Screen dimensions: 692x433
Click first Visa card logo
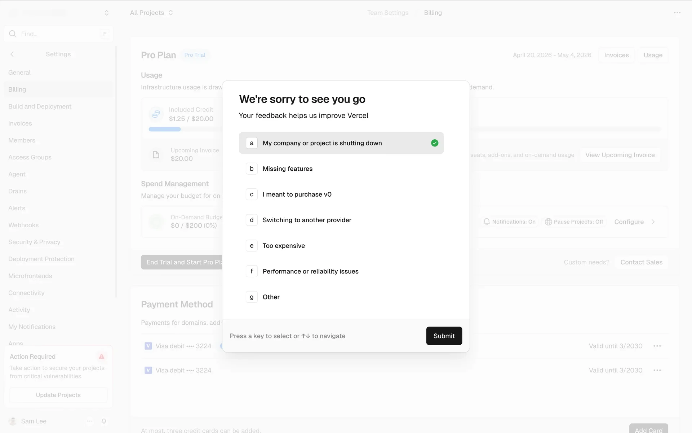[148, 346]
